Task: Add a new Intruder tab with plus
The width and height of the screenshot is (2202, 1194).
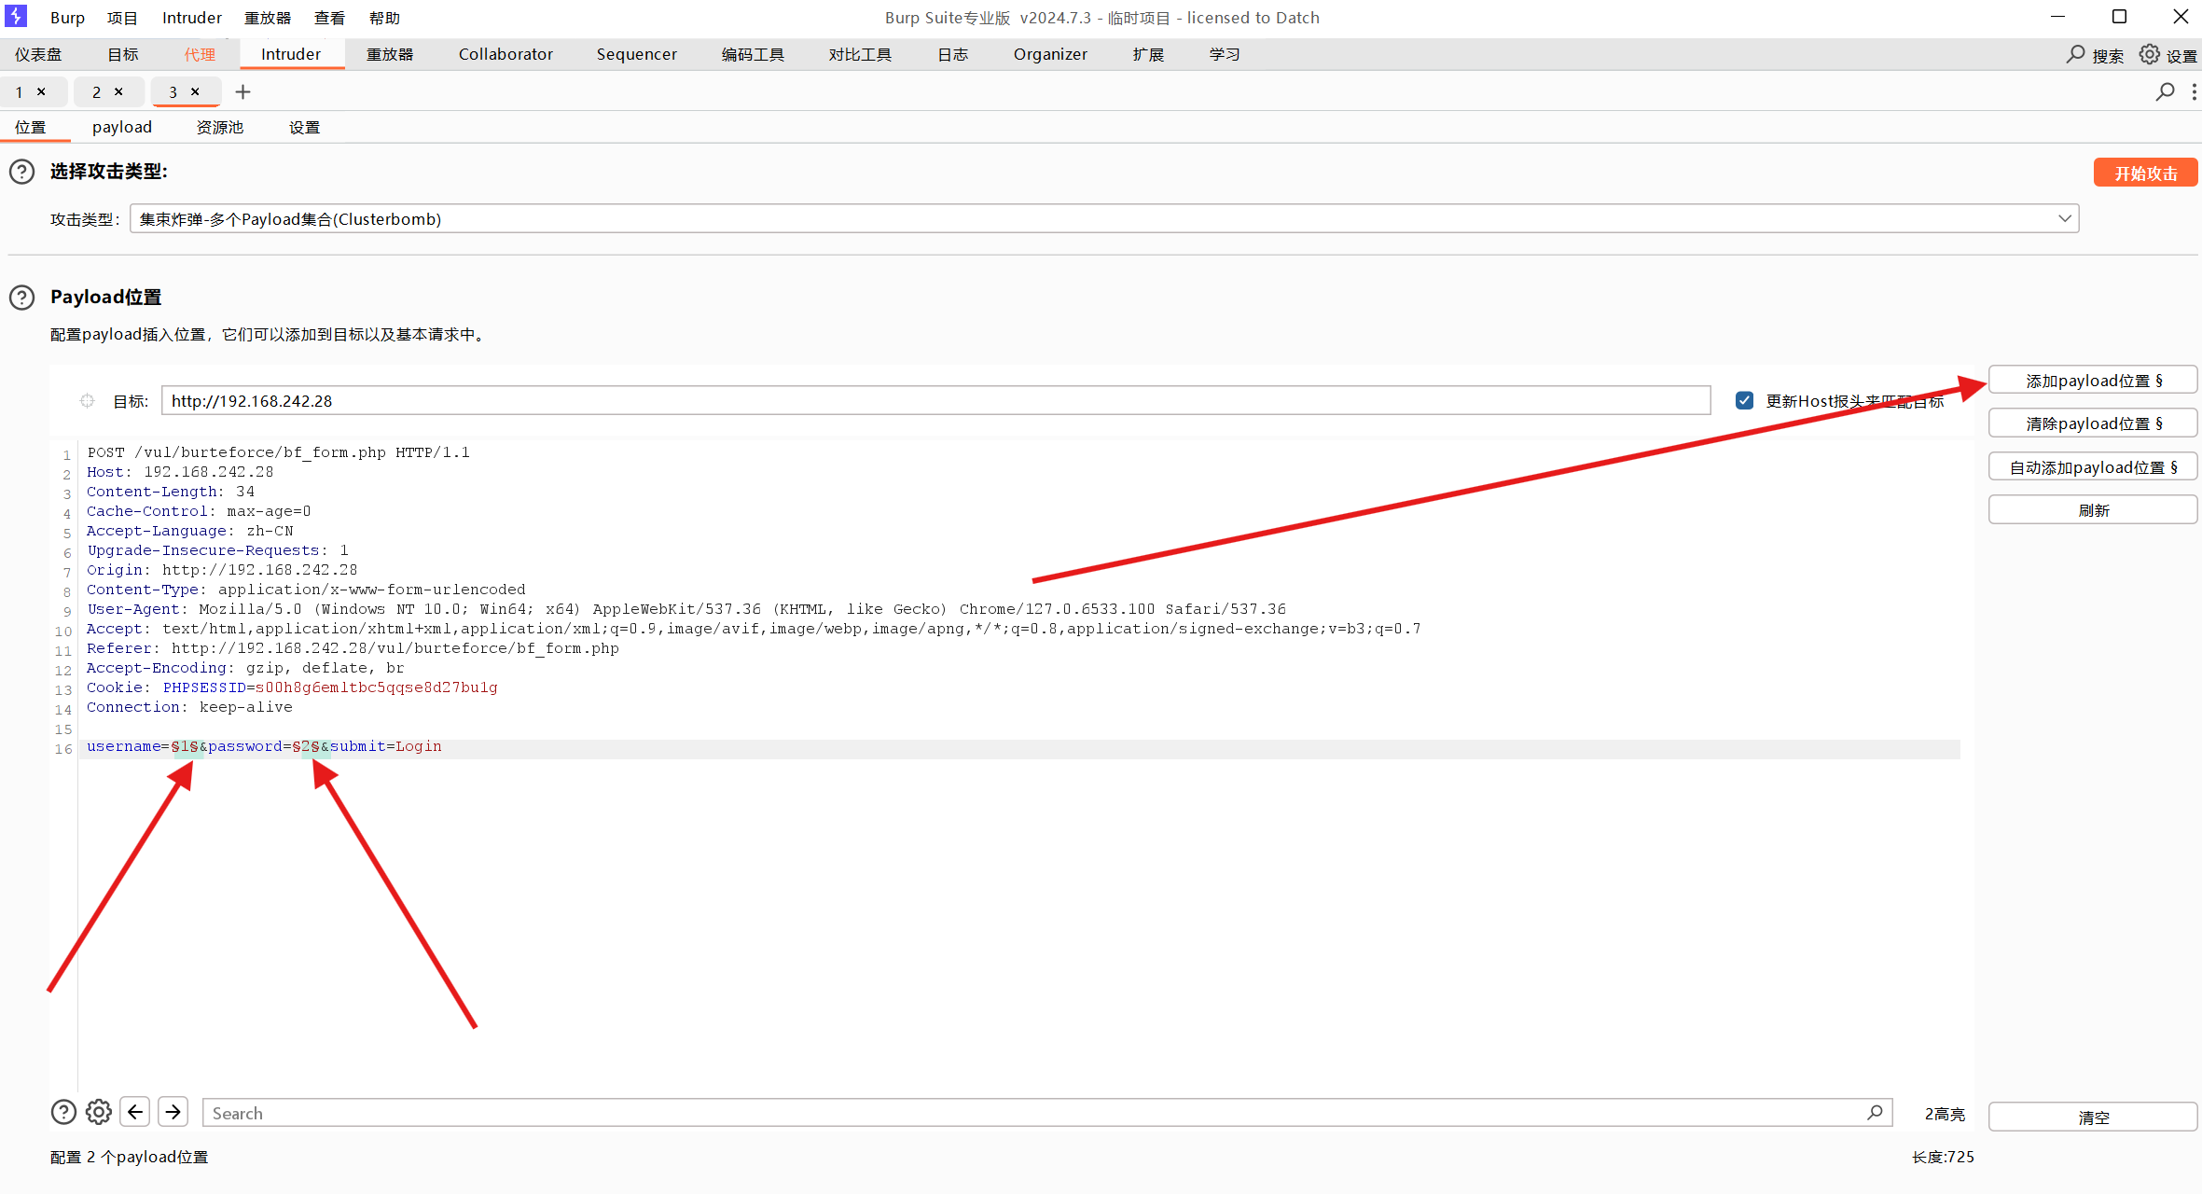Action: 242,91
